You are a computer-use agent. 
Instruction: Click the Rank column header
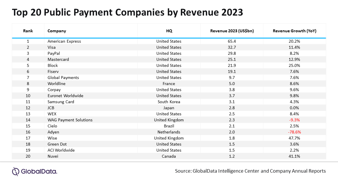point(28,31)
